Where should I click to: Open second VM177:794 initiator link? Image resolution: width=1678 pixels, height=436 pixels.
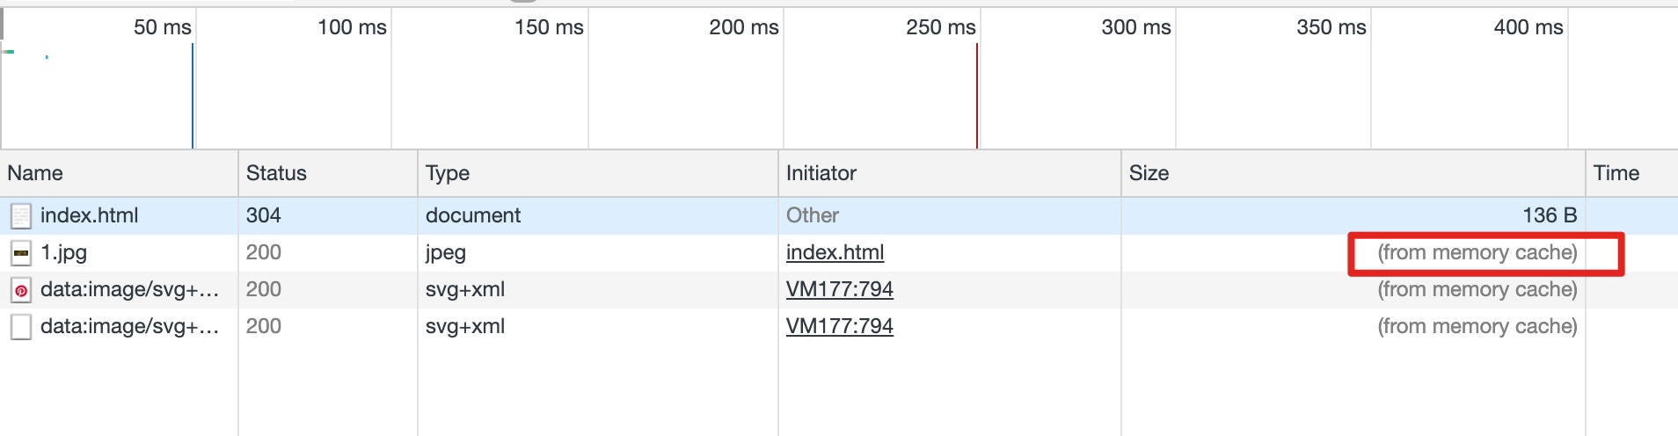pos(839,327)
